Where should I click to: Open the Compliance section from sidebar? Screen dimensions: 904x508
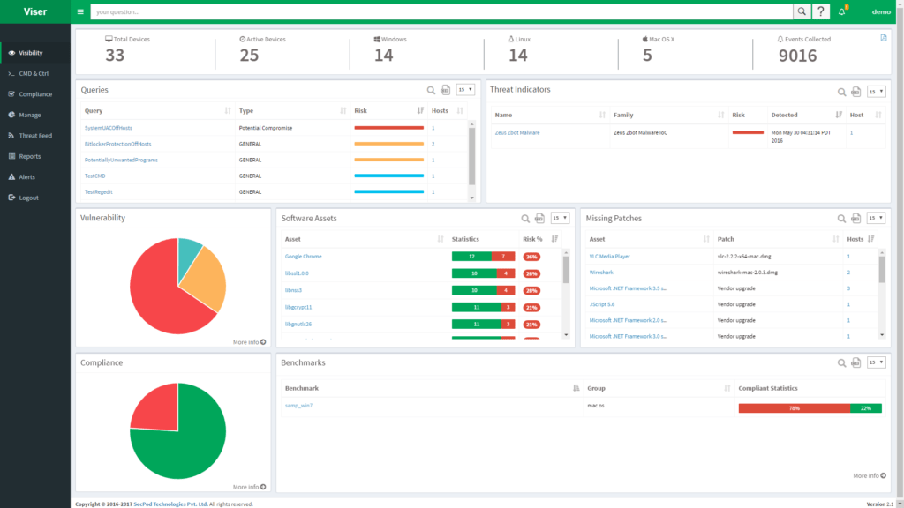(34, 93)
